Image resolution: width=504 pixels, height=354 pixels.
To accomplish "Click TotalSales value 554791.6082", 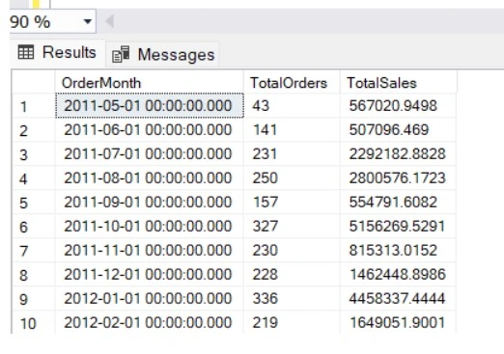I will click(398, 203).
